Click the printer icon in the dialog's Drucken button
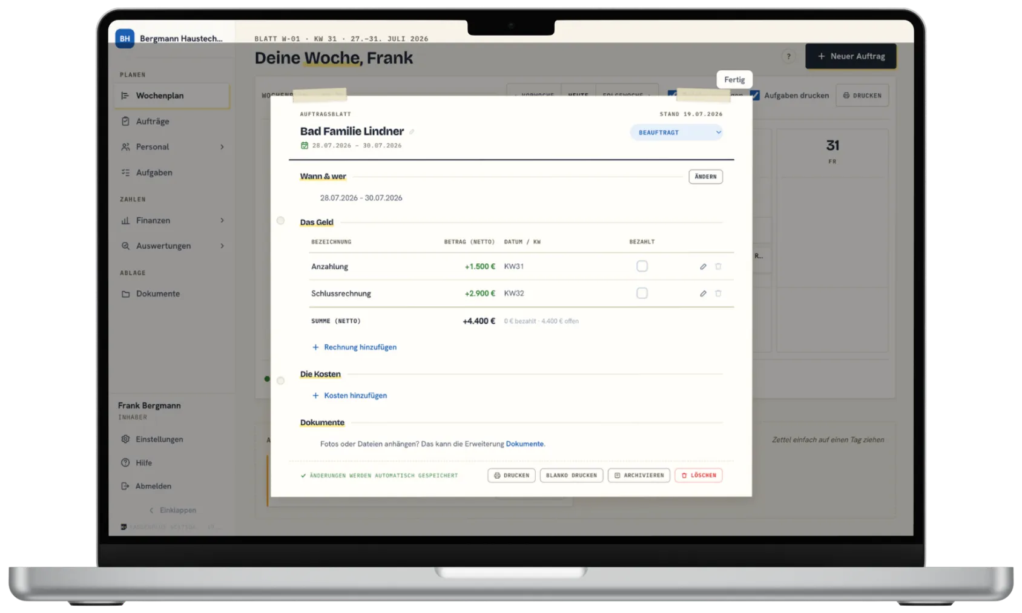1022x613 pixels. coord(497,476)
